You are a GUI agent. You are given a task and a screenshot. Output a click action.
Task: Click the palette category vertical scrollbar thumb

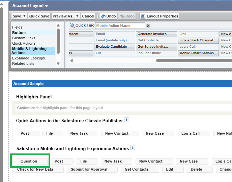click(58, 41)
